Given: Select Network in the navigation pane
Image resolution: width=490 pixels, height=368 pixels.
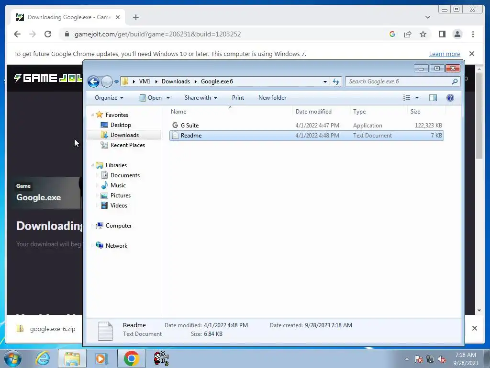Looking at the screenshot, I should pos(116,246).
